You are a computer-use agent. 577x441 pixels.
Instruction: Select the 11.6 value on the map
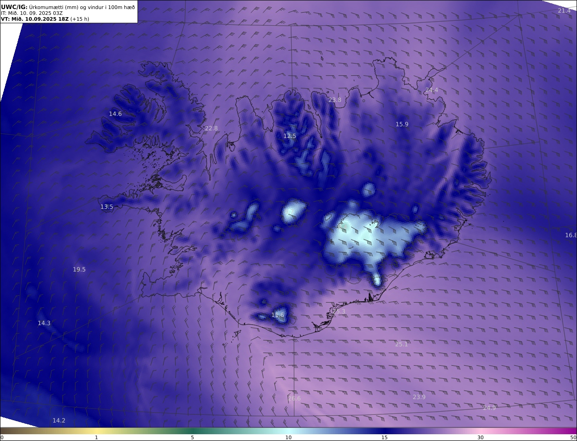coord(278,315)
